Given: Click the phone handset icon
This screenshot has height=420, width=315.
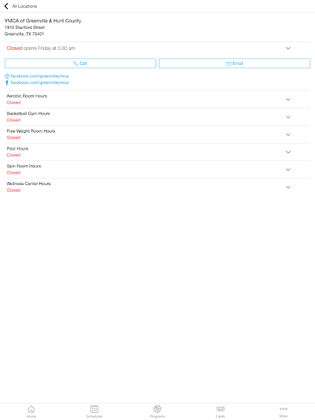Looking at the screenshot, I should (76, 64).
